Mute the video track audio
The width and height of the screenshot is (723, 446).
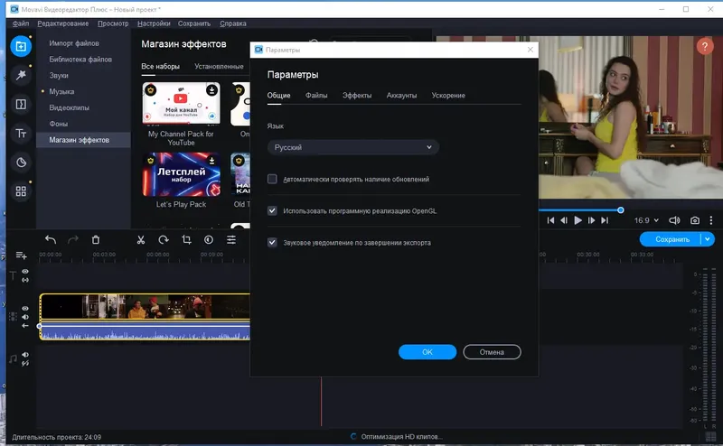pyautogui.click(x=25, y=317)
